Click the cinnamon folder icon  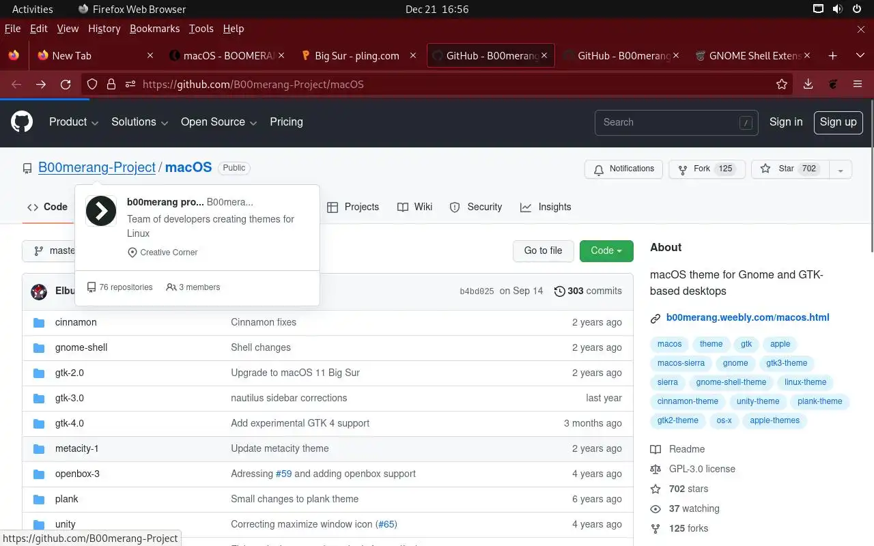(x=39, y=322)
